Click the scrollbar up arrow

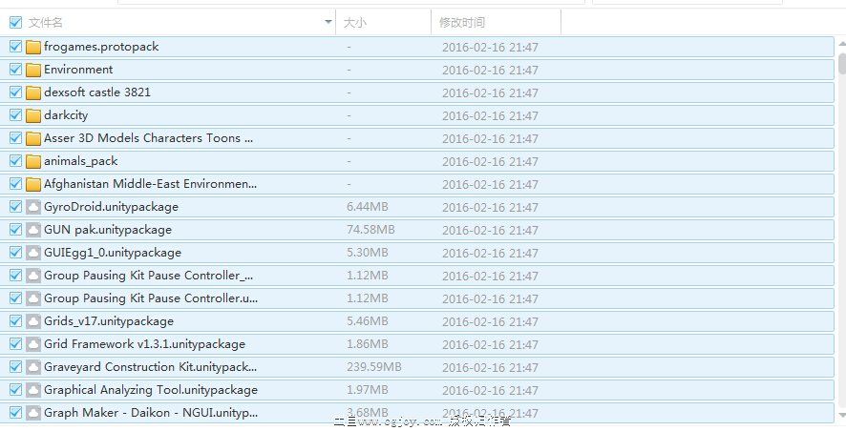[842, 44]
